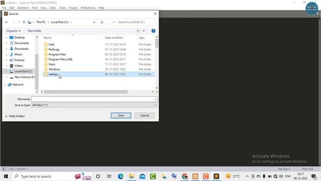The image size is (321, 181).
Task: Collapse with Hide Folders
Action: 15,116
